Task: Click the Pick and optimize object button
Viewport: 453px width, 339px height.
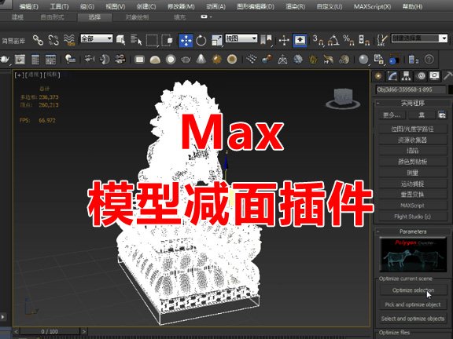Action: click(x=413, y=304)
